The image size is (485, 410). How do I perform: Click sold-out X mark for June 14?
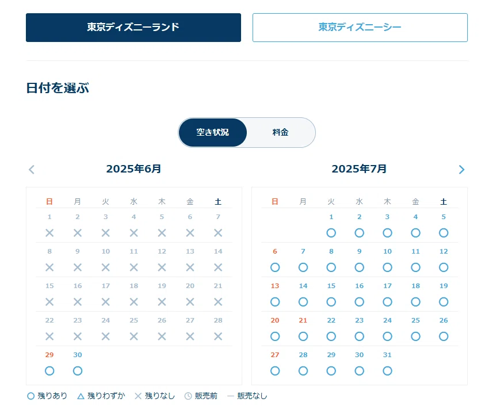click(x=218, y=267)
